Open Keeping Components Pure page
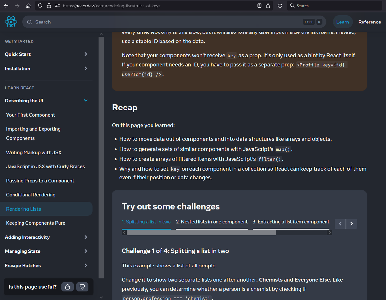The height and width of the screenshot is (300, 386). [36, 223]
